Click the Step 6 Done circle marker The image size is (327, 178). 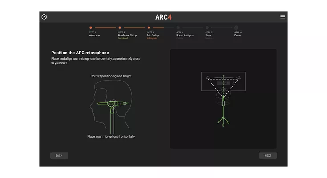click(x=236, y=28)
